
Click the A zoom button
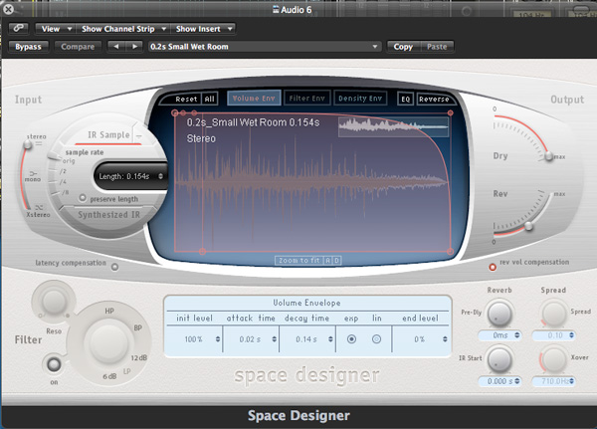pyautogui.click(x=327, y=260)
